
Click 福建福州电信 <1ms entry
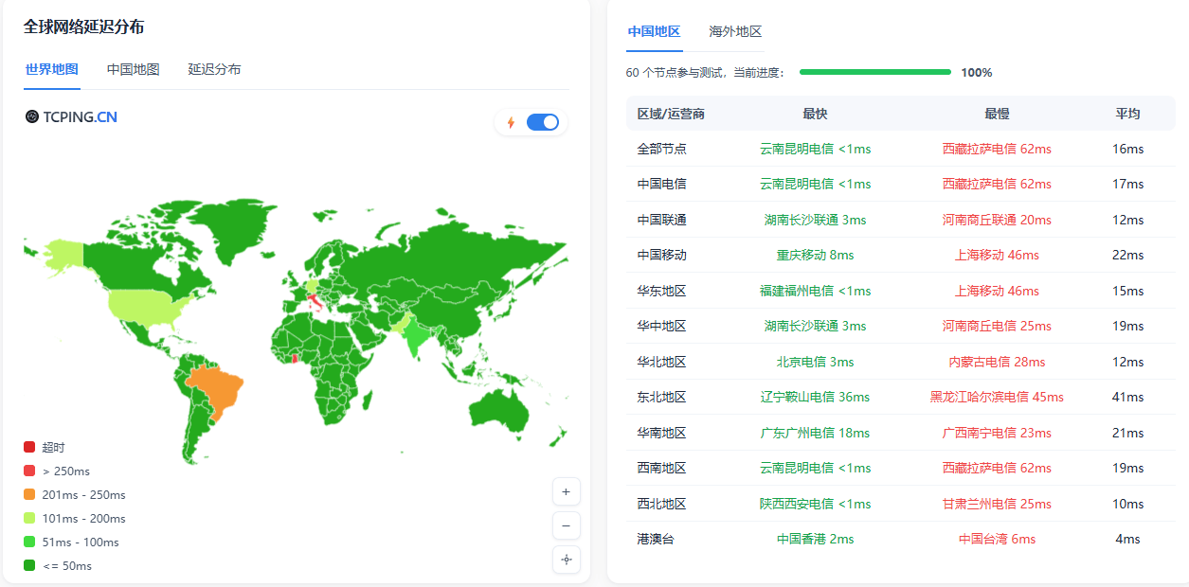tap(815, 291)
